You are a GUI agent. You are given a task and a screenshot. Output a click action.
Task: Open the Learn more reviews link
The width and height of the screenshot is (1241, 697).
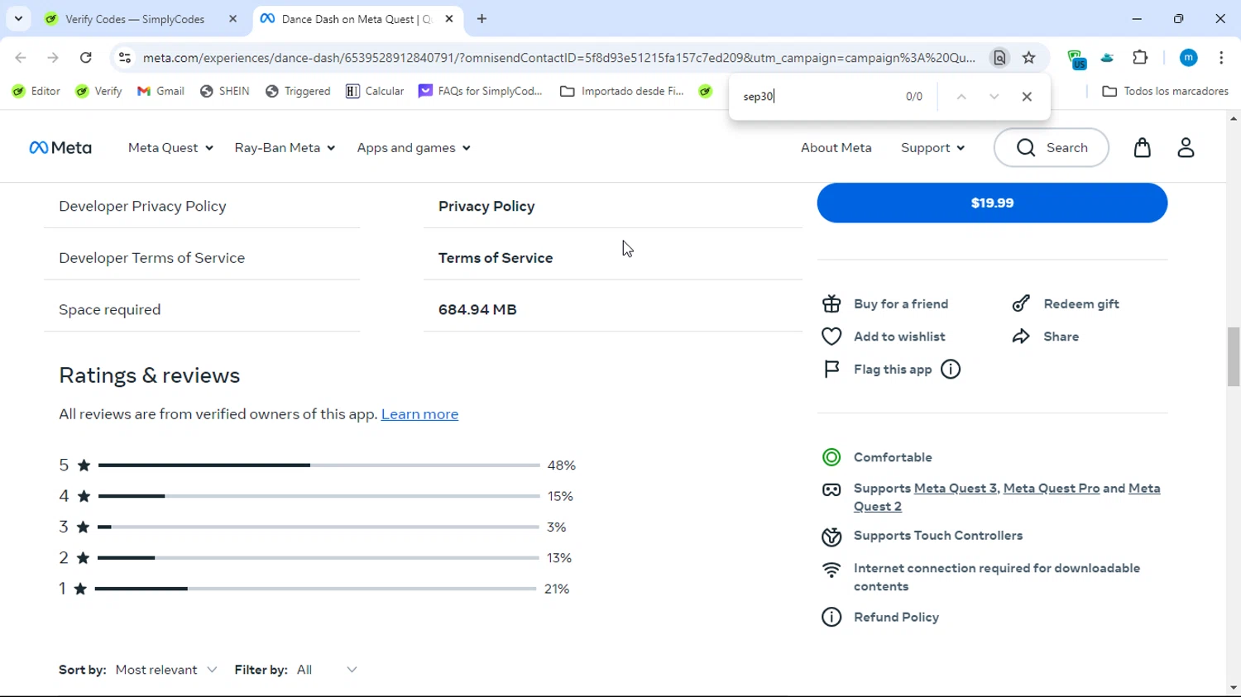(419, 414)
